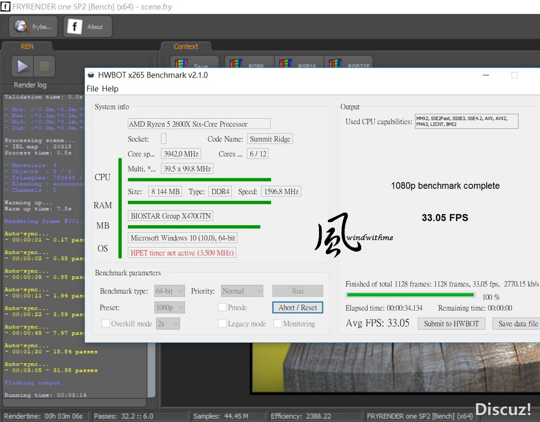Click the 'Samples: 44.45 M' status entry
540x422 pixels.
(220, 416)
